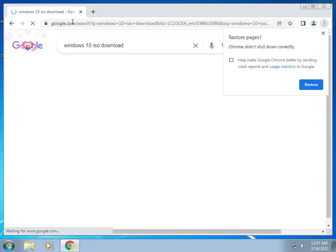The height and width of the screenshot is (252, 336).
Task: Open Windows Explorer from taskbar
Action: point(29,245)
